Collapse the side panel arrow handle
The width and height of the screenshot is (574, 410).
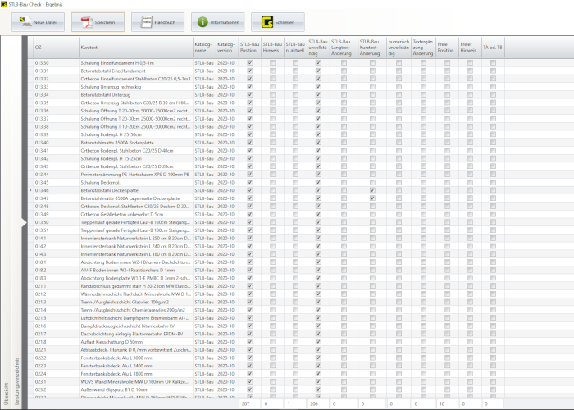coord(24,222)
